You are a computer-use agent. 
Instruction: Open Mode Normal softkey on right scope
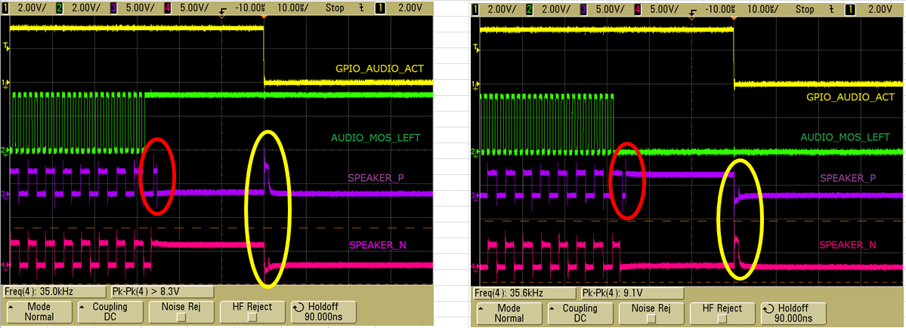click(508, 313)
